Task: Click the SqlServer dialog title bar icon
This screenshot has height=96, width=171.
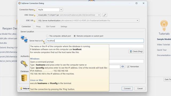Action: (x=20, y=3)
